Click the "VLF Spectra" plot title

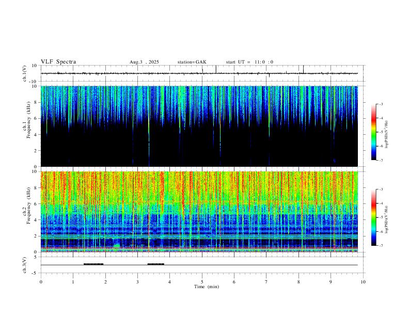coord(58,62)
